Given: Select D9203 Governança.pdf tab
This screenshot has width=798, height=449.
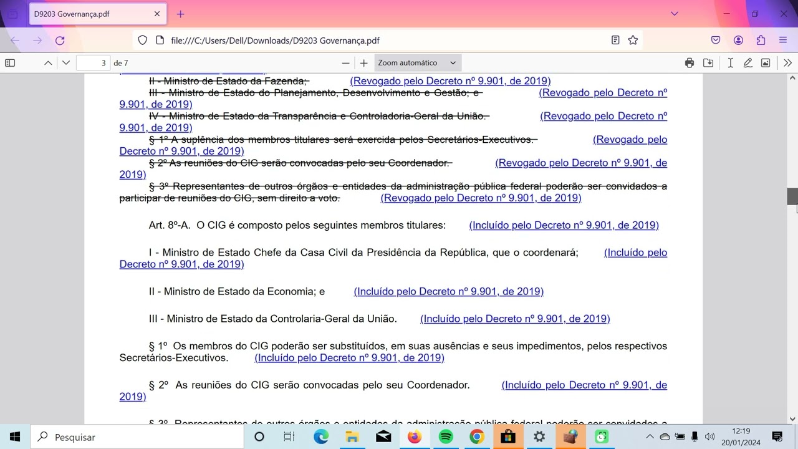Looking at the screenshot, I should coord(97,14).
